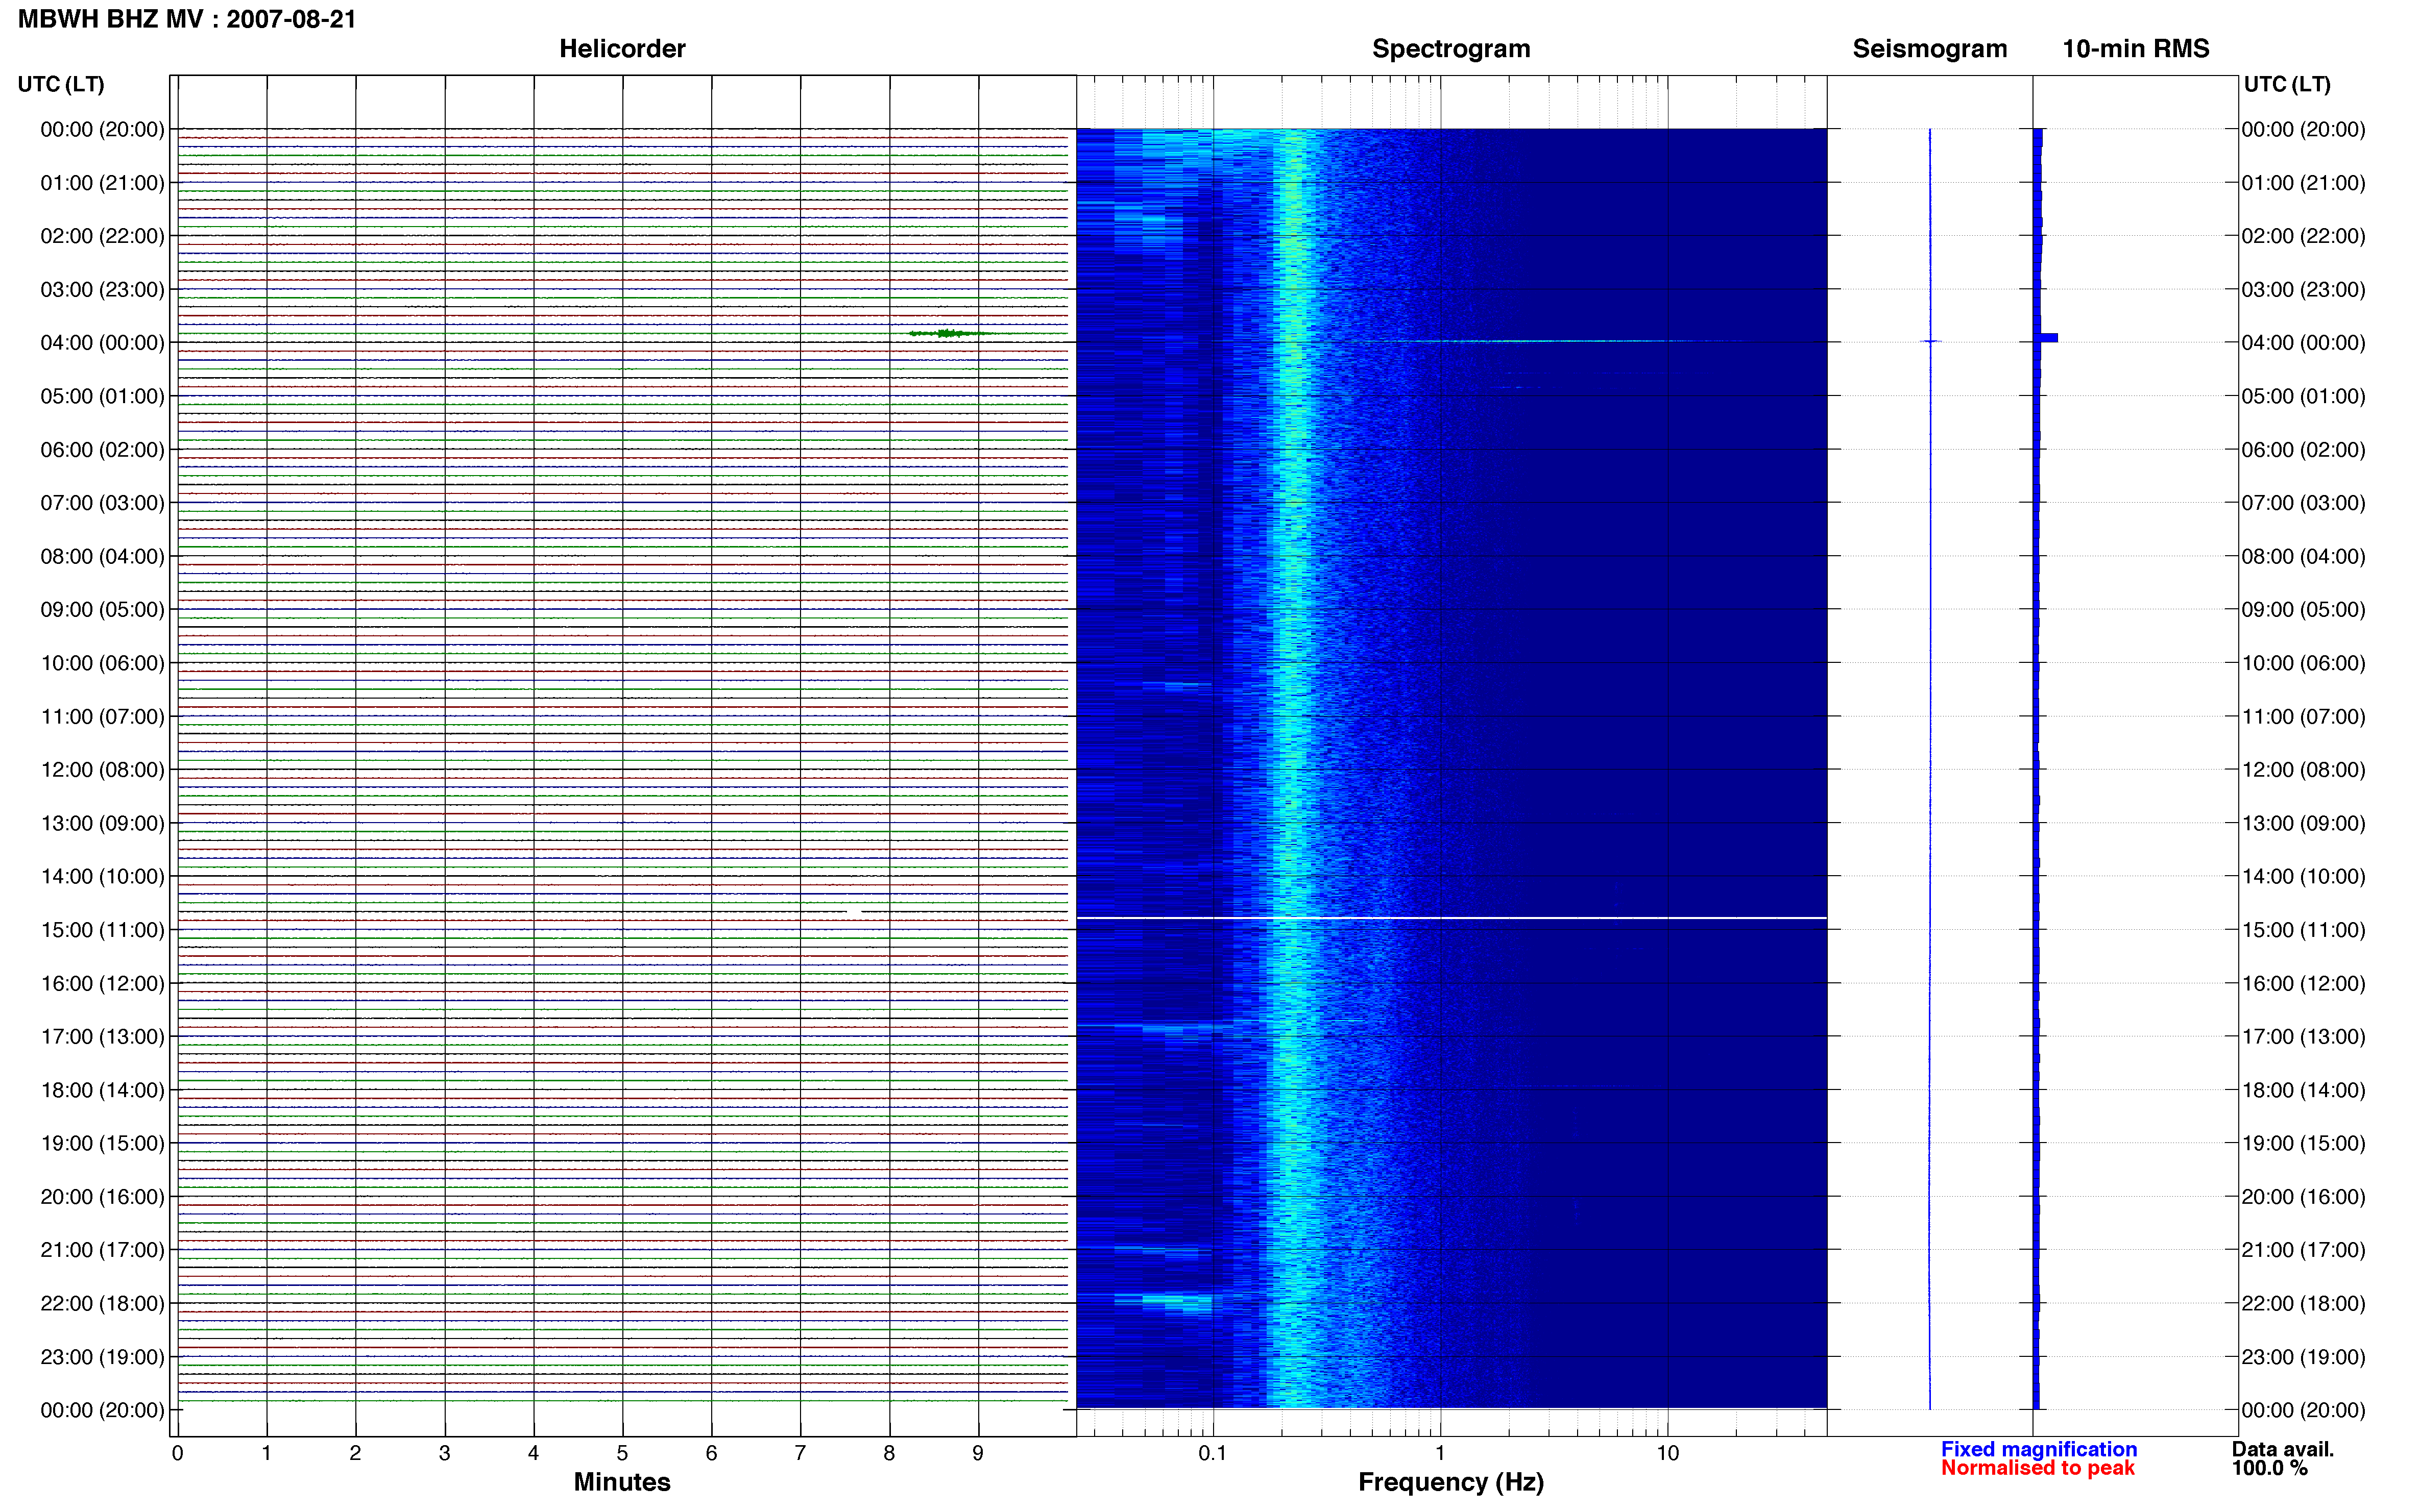Click the large RMS bar near 04:00

click(x=2046, y=338)
